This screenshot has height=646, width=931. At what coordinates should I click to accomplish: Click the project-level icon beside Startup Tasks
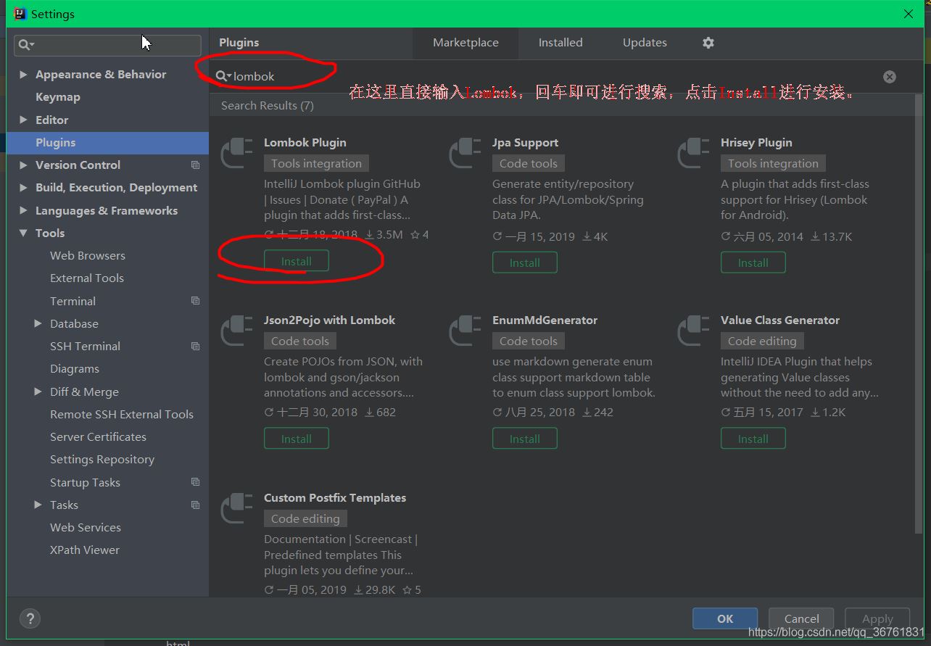pos(195,482)
